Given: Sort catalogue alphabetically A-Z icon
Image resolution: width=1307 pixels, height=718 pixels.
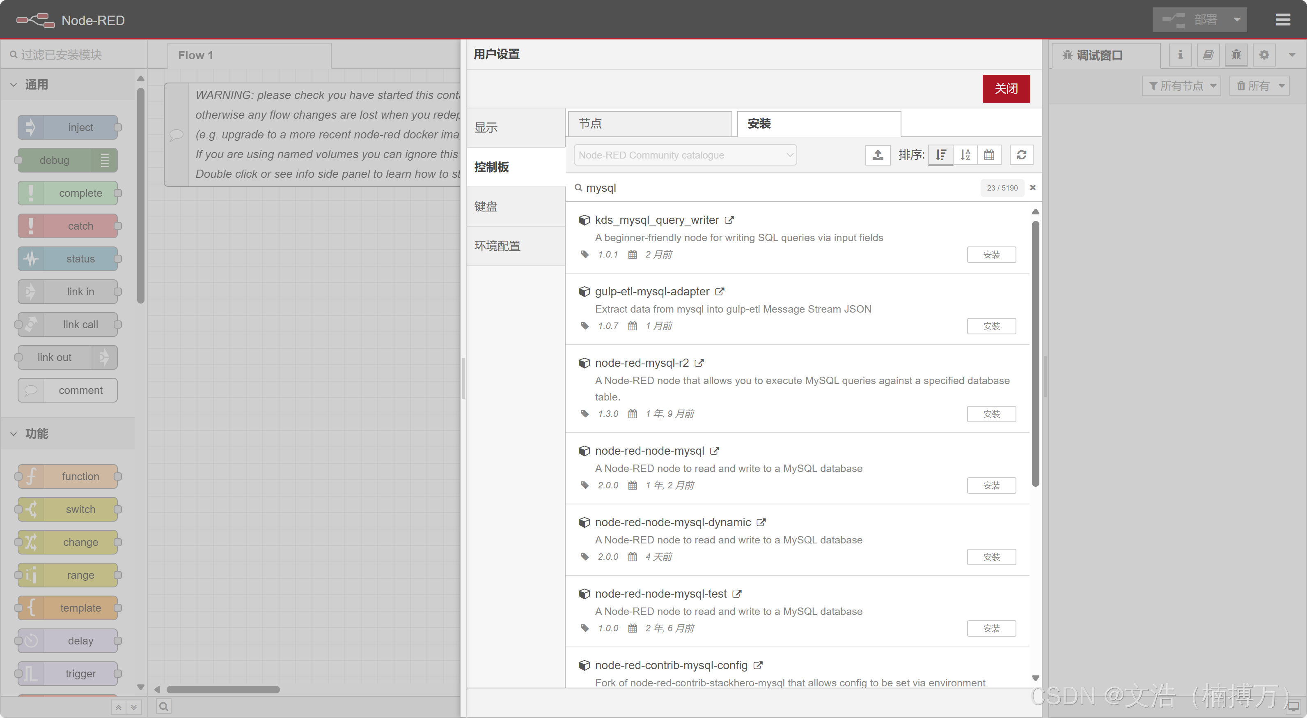Looking at the screenshot, I should point(965,155).
